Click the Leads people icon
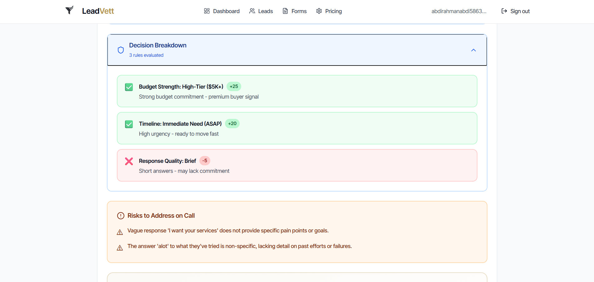 [x=252, y=11]
